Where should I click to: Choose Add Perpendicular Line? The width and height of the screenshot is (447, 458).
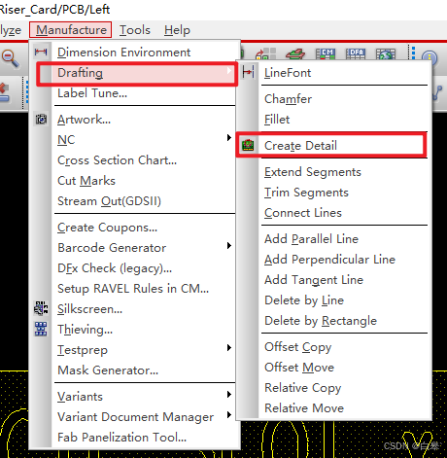329,260
